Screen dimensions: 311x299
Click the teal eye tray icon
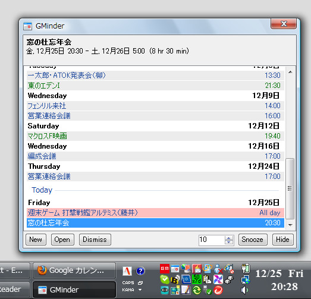click(165, 290)
